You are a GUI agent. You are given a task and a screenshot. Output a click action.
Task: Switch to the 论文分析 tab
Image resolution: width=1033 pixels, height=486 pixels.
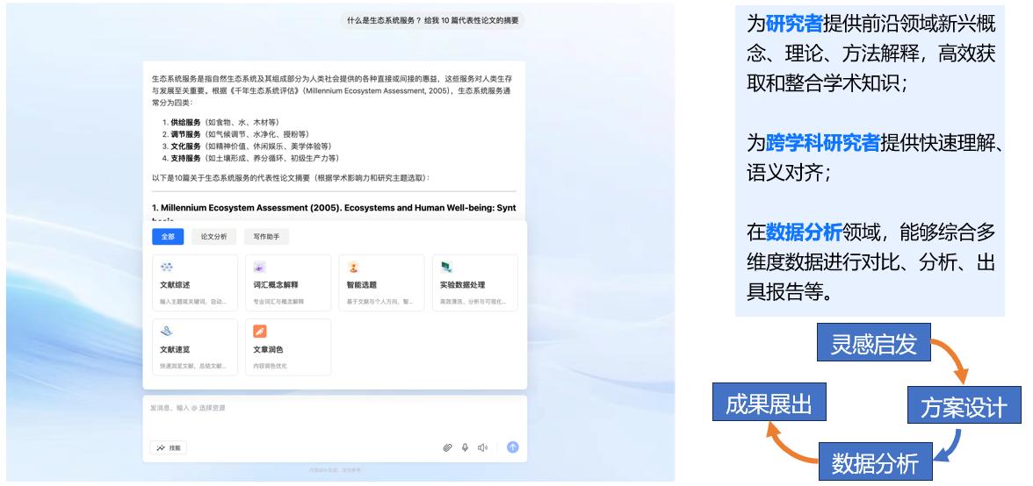(x=213, y=237)
